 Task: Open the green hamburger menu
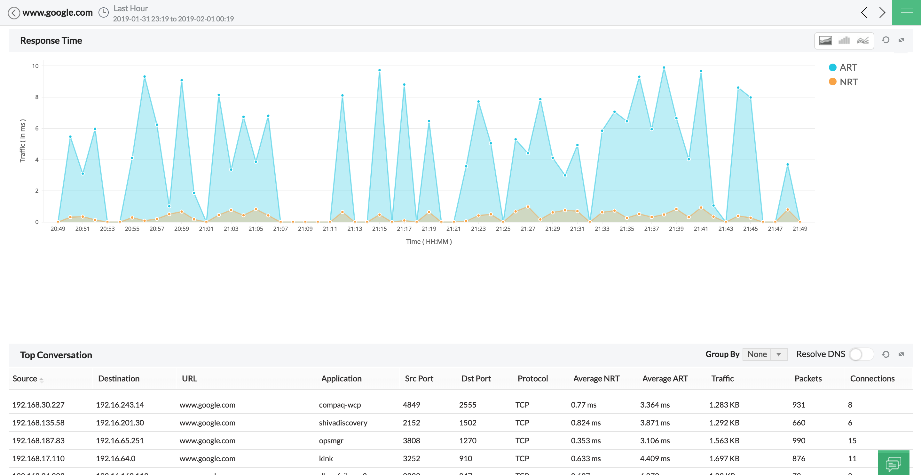pyautogui.click(x=906, y=12)
